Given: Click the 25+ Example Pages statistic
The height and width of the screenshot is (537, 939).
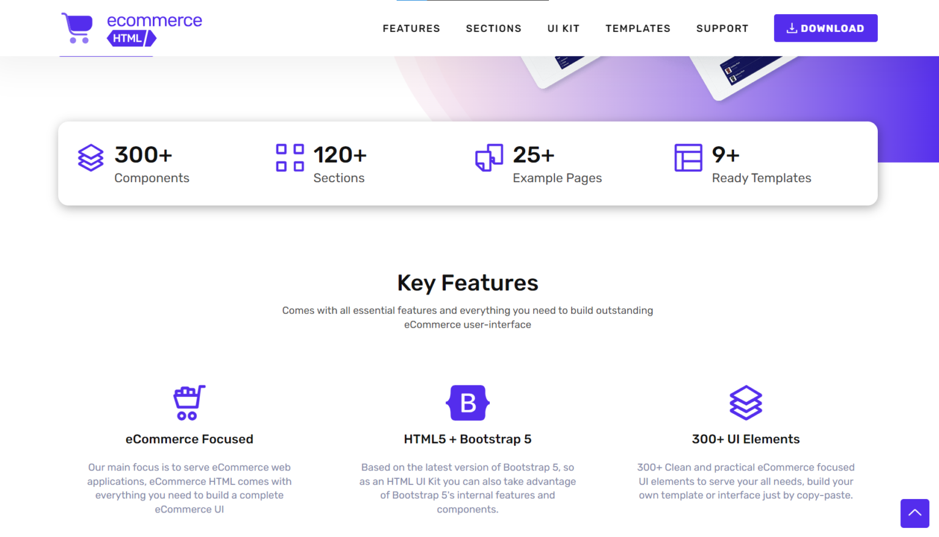Looking at the screenshot, I should pyautogui.click(x=534, y=155).
